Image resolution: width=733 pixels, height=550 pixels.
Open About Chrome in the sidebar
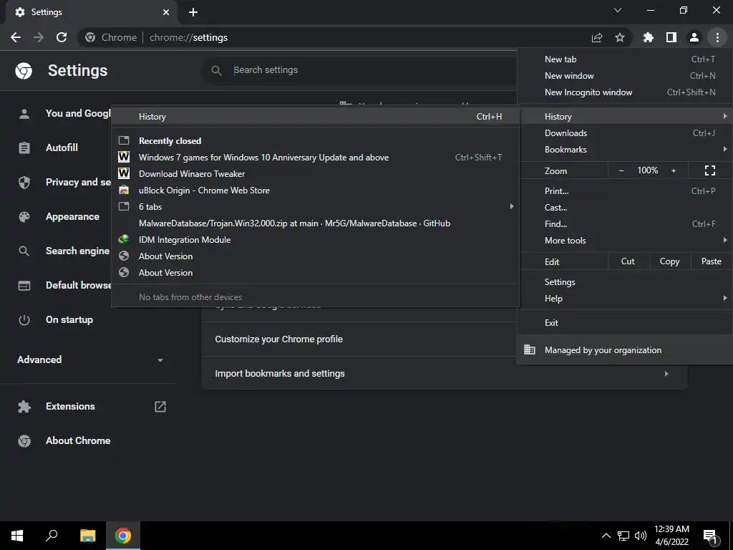point(78,440)
